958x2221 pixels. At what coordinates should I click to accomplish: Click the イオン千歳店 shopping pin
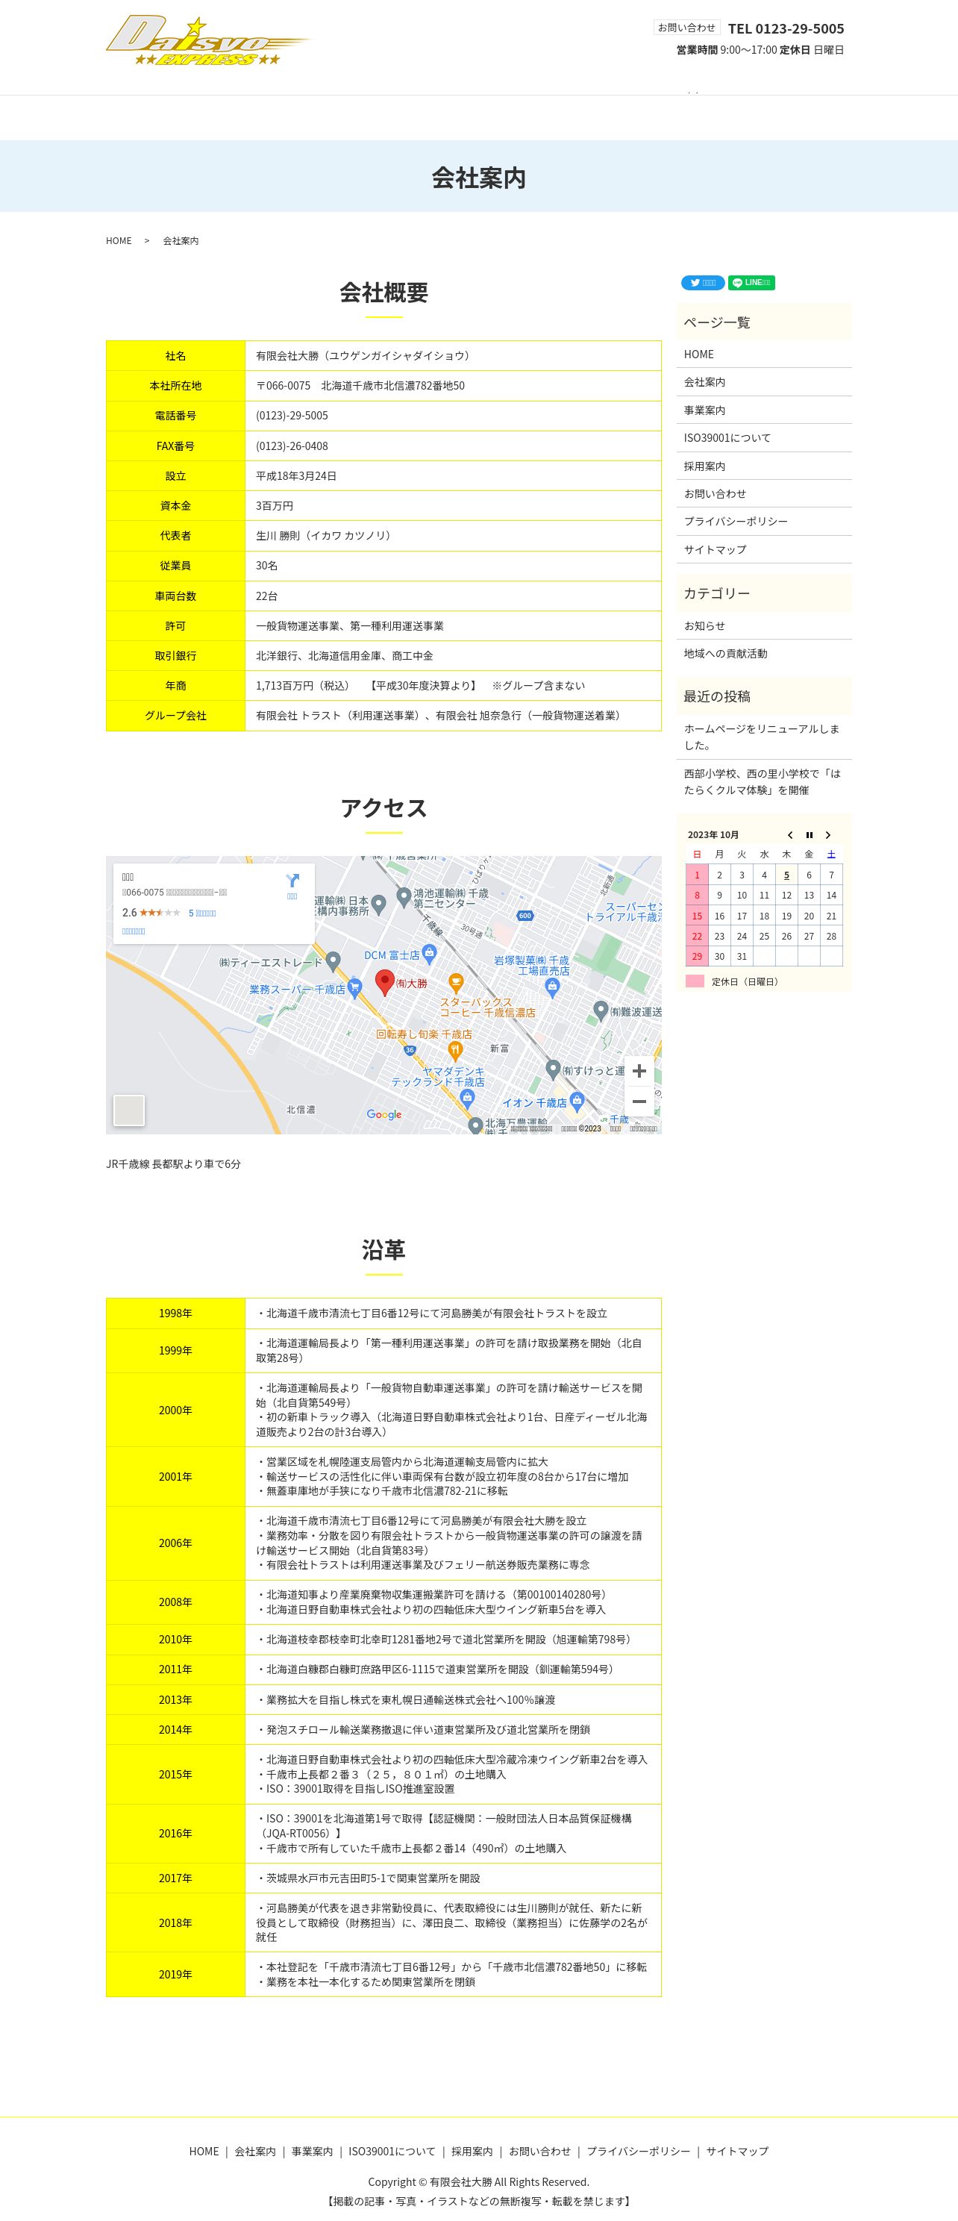click(577, 1101)
